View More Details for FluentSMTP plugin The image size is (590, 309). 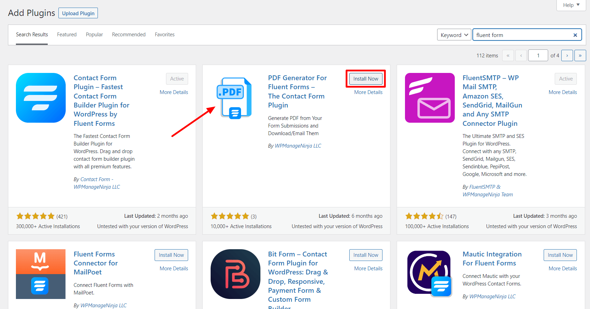pyautogui.click(x=562, y=92)
